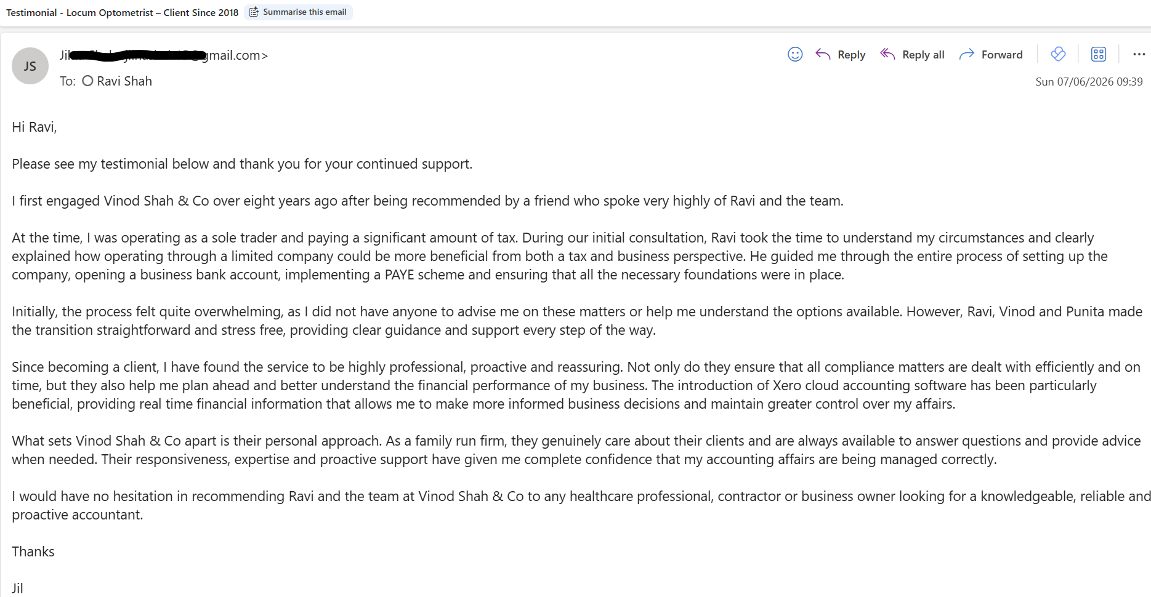Open recipient Ravi Shah contact card
Image resolution: width=1151 pixels, height=597 pixels.
[124, 81]
